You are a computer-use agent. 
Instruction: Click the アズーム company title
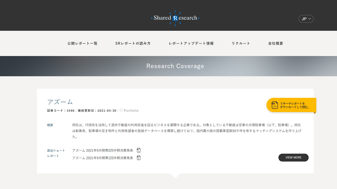pyautogui.click(x=60, y=102)
